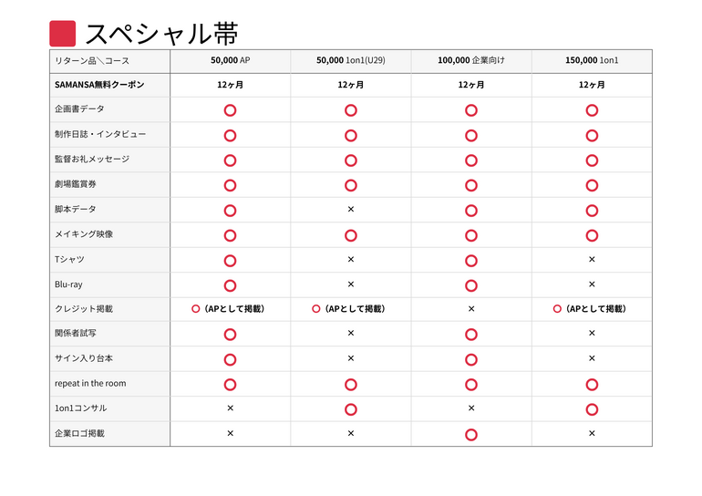The height and width of the screenshot is (496, 702).
Task: Click the circle for サイン入り台本 under 50,000 AP
Action: (x=230, y=359)
